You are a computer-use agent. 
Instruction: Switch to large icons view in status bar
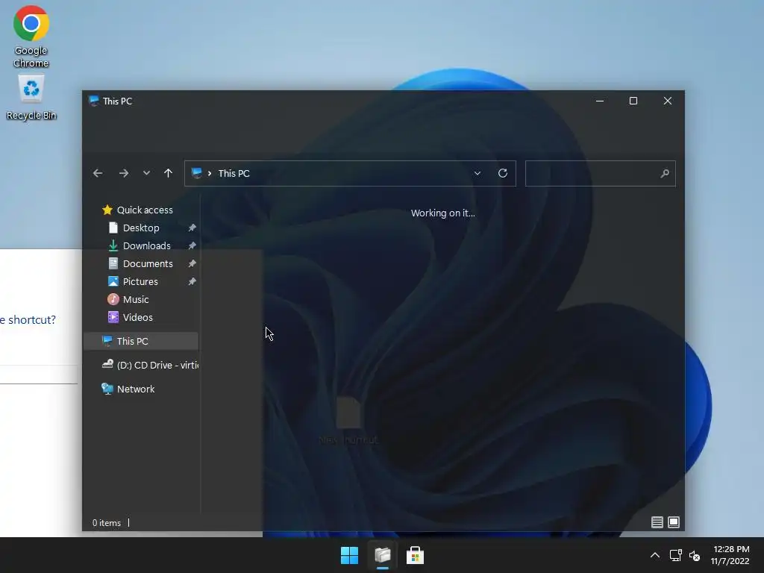(674, 522)
